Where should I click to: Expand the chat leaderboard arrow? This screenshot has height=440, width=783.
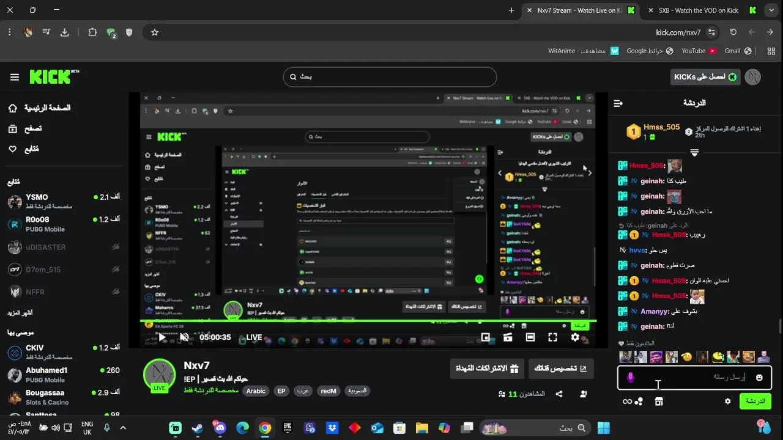coord(694,152)
